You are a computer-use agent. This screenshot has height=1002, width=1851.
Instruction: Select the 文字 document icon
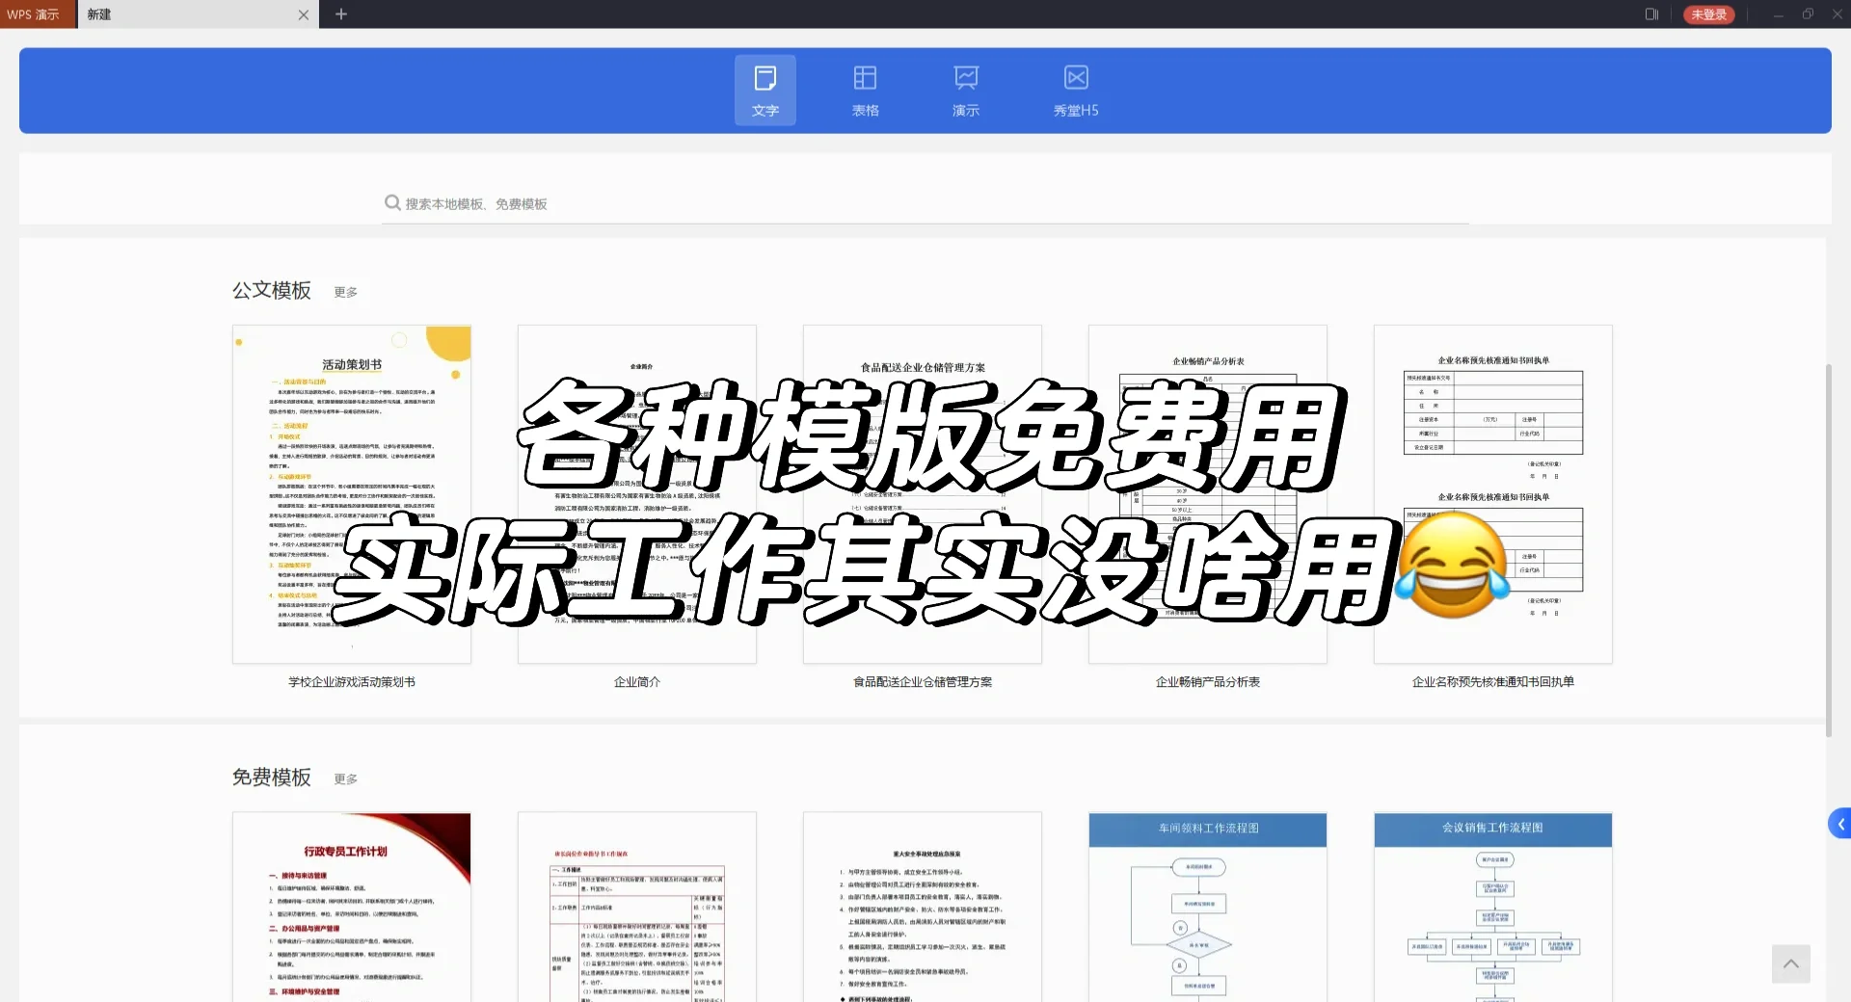pyautogui.click(x=765, y=90)
